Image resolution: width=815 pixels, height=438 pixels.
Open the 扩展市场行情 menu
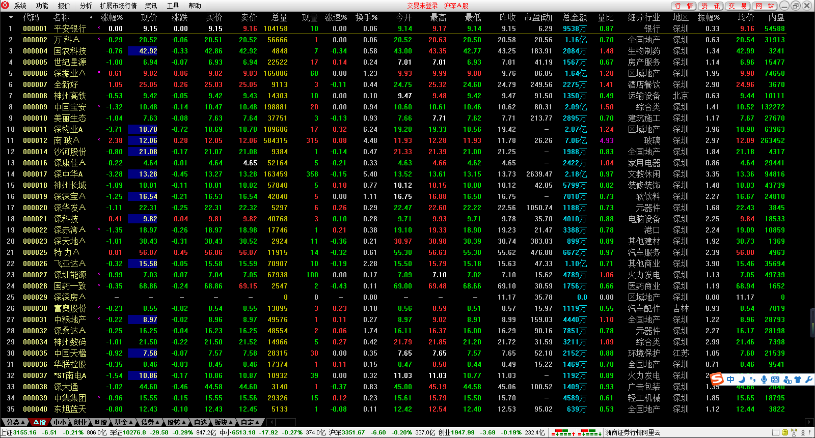pos(118,6)
